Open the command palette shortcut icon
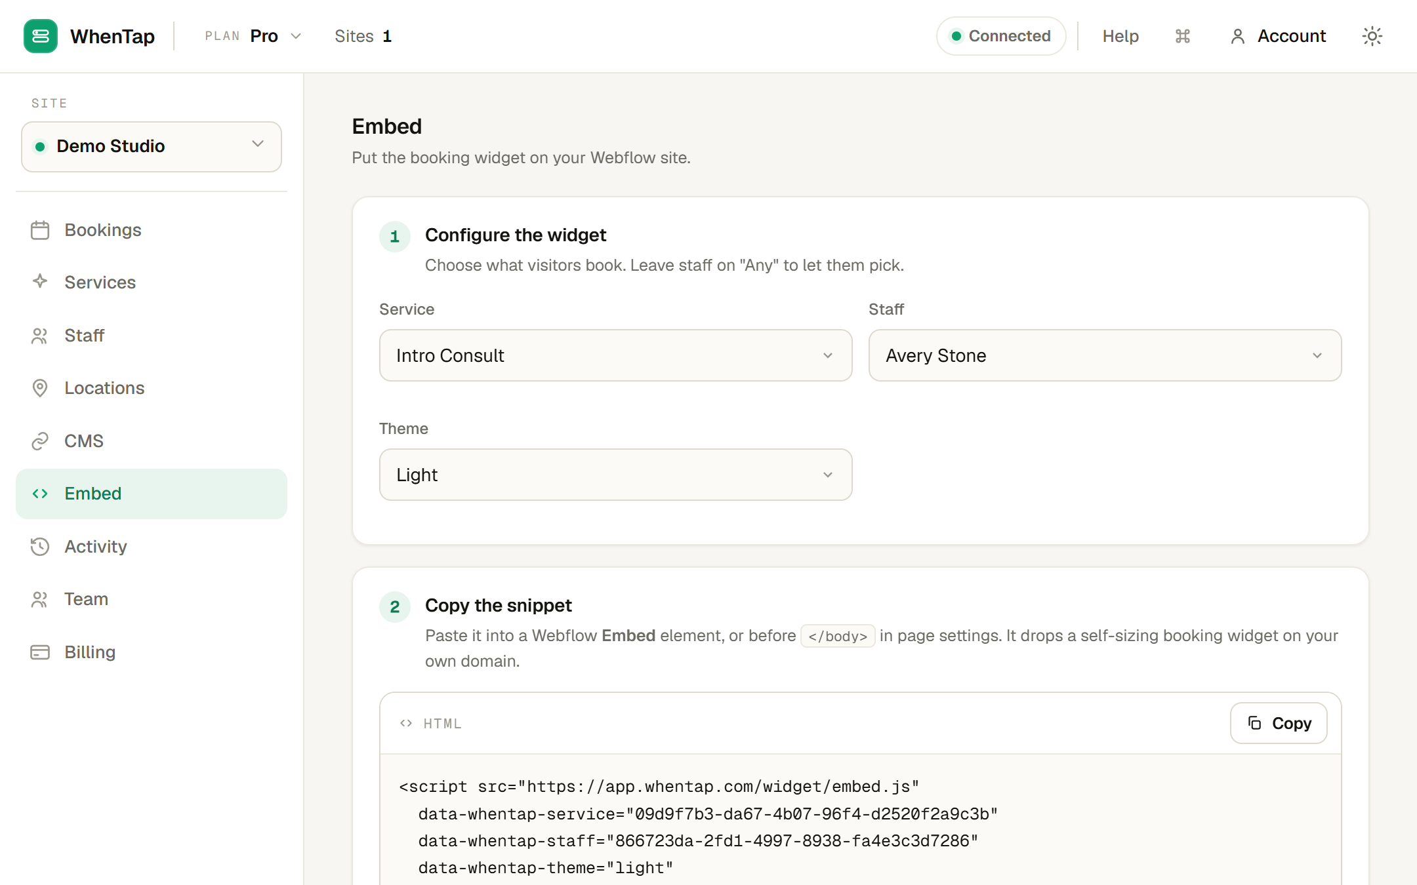The image size is (1417, 885). [1183, 36]
